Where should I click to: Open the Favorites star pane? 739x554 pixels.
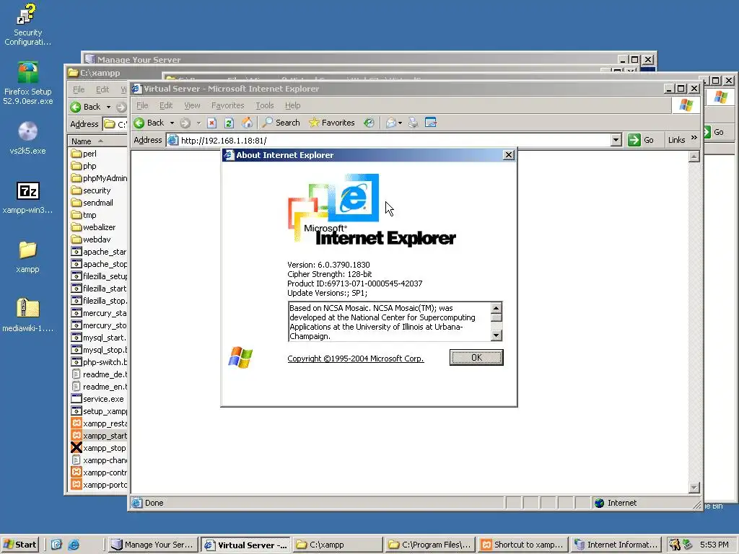332,123
